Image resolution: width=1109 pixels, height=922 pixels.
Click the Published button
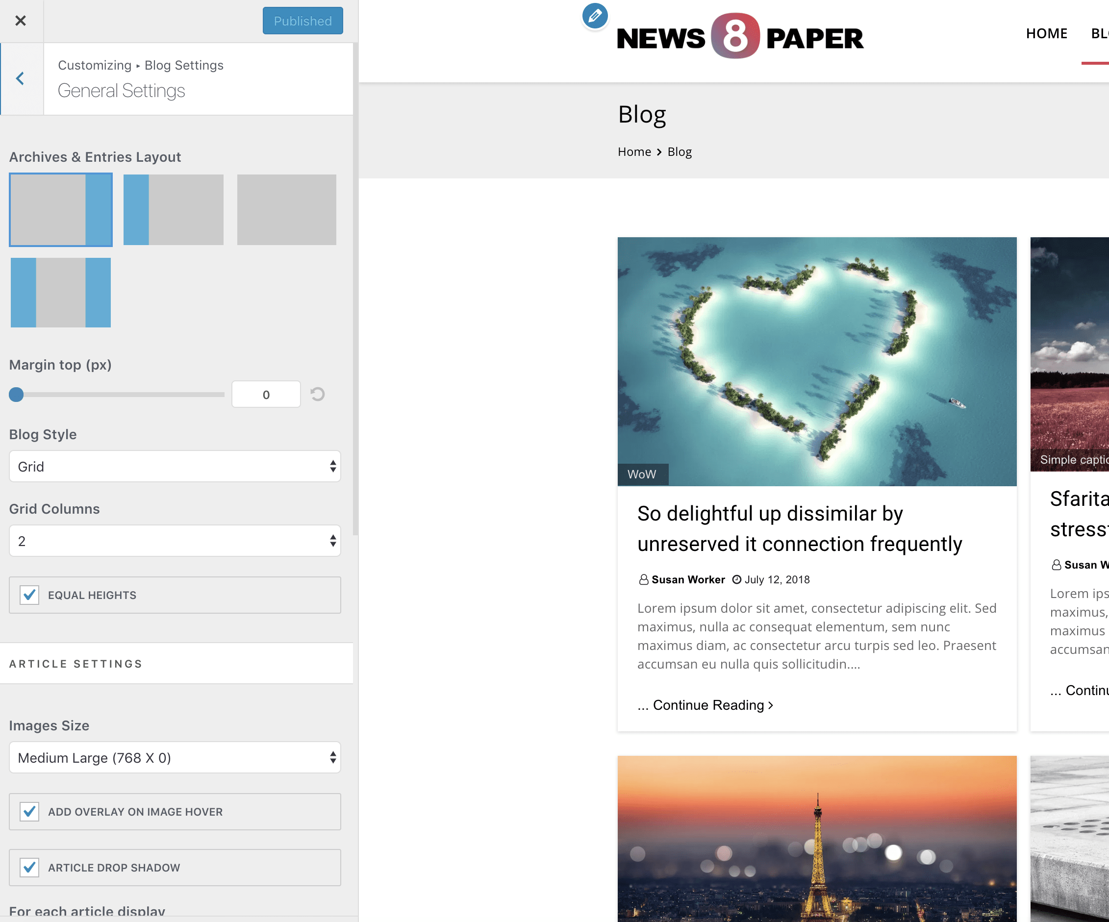tap(302, 21)
